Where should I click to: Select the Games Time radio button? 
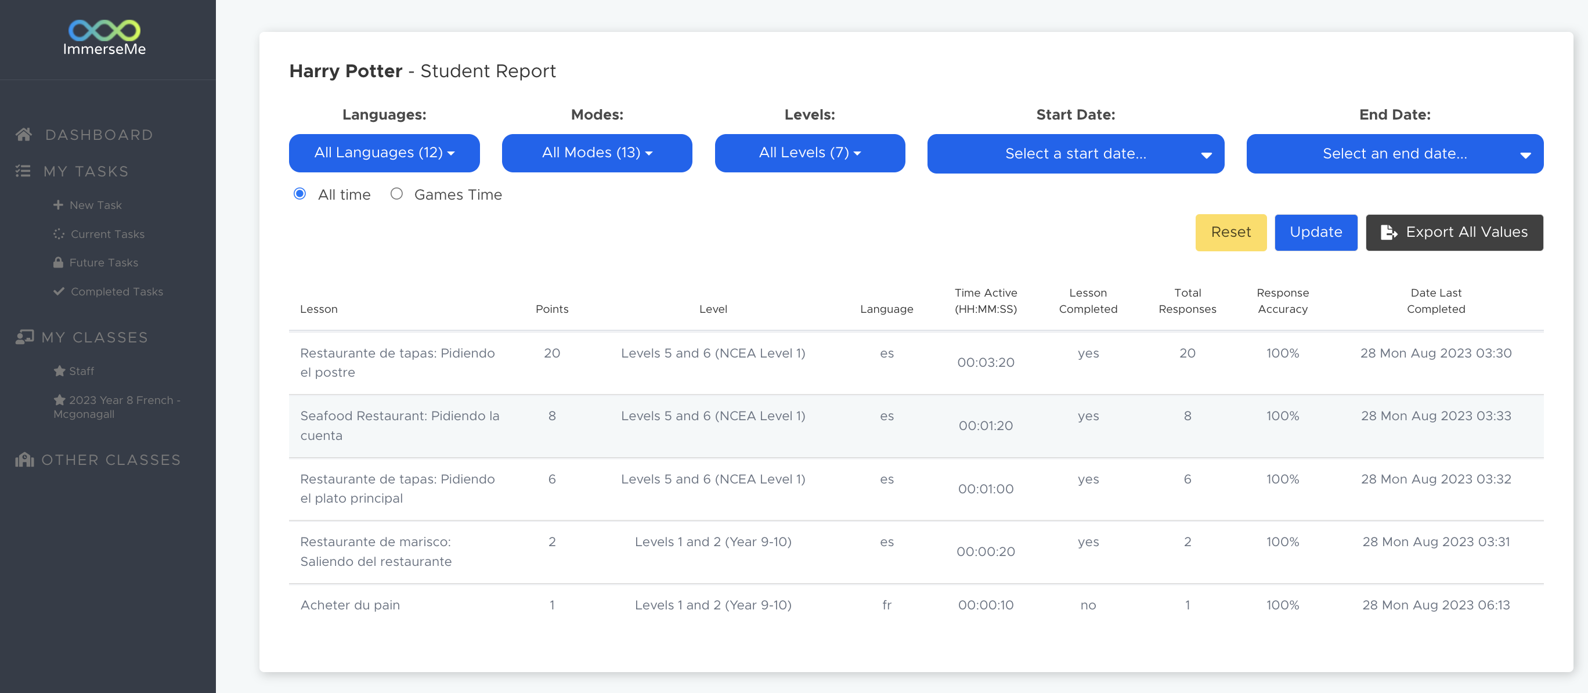pyautogui.click(x=396, y=194)
